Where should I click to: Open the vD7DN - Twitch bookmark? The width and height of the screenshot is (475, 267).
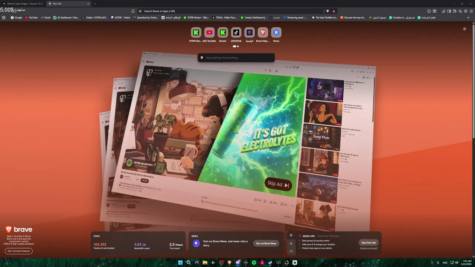click(121, 17)
